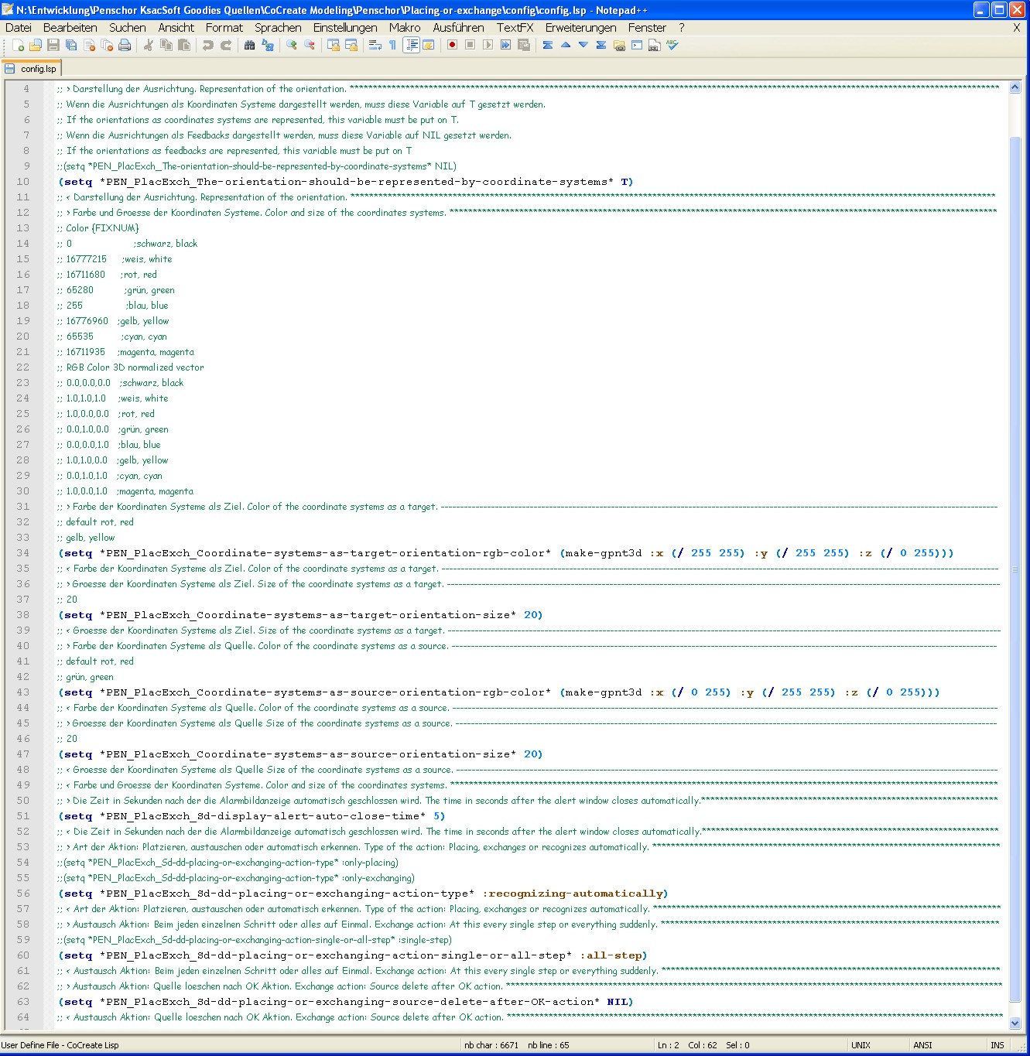The image size is (1030, 1056).
Task: Run the spell-check ABC icon
Action: pos(672,46)
